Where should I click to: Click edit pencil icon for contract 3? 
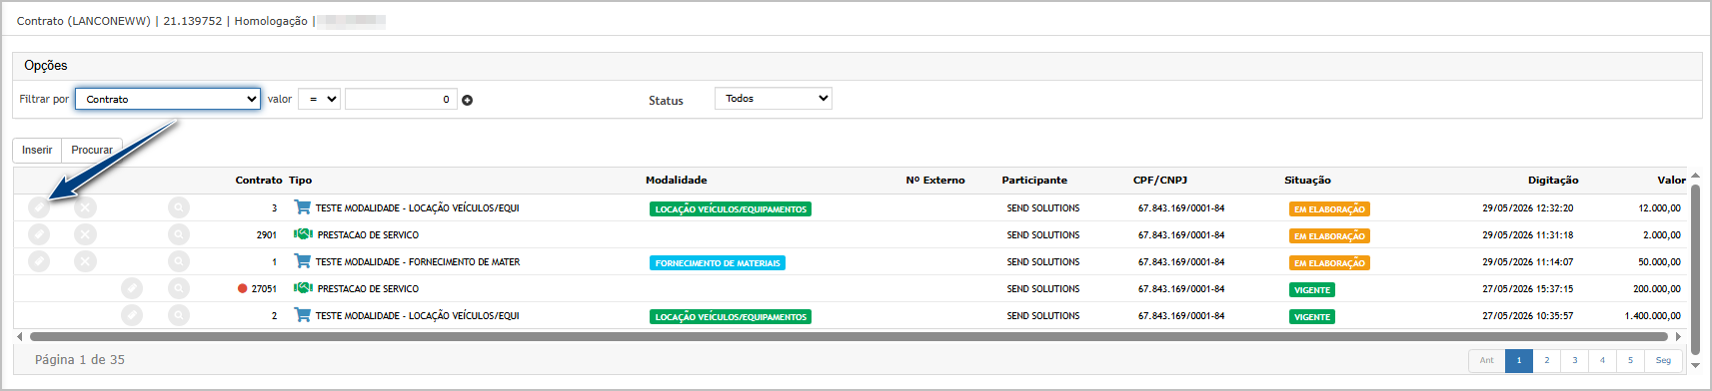pos(39,207)
